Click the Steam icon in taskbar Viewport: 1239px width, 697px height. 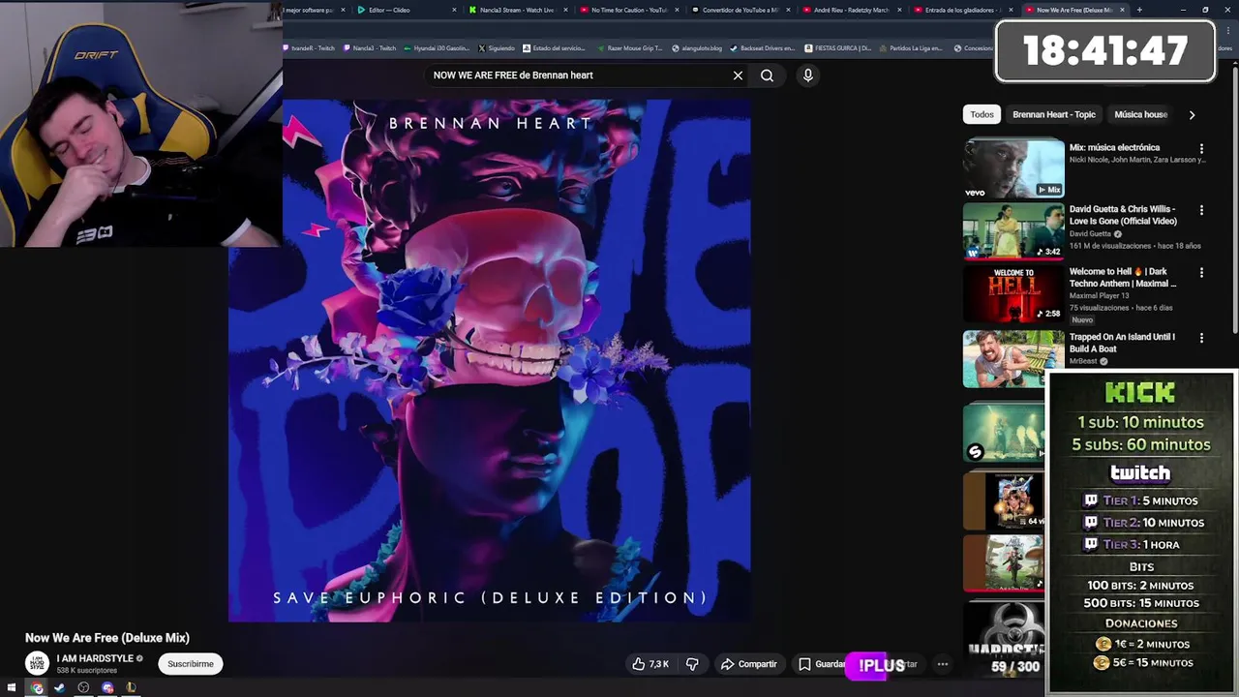pos(60,688)
